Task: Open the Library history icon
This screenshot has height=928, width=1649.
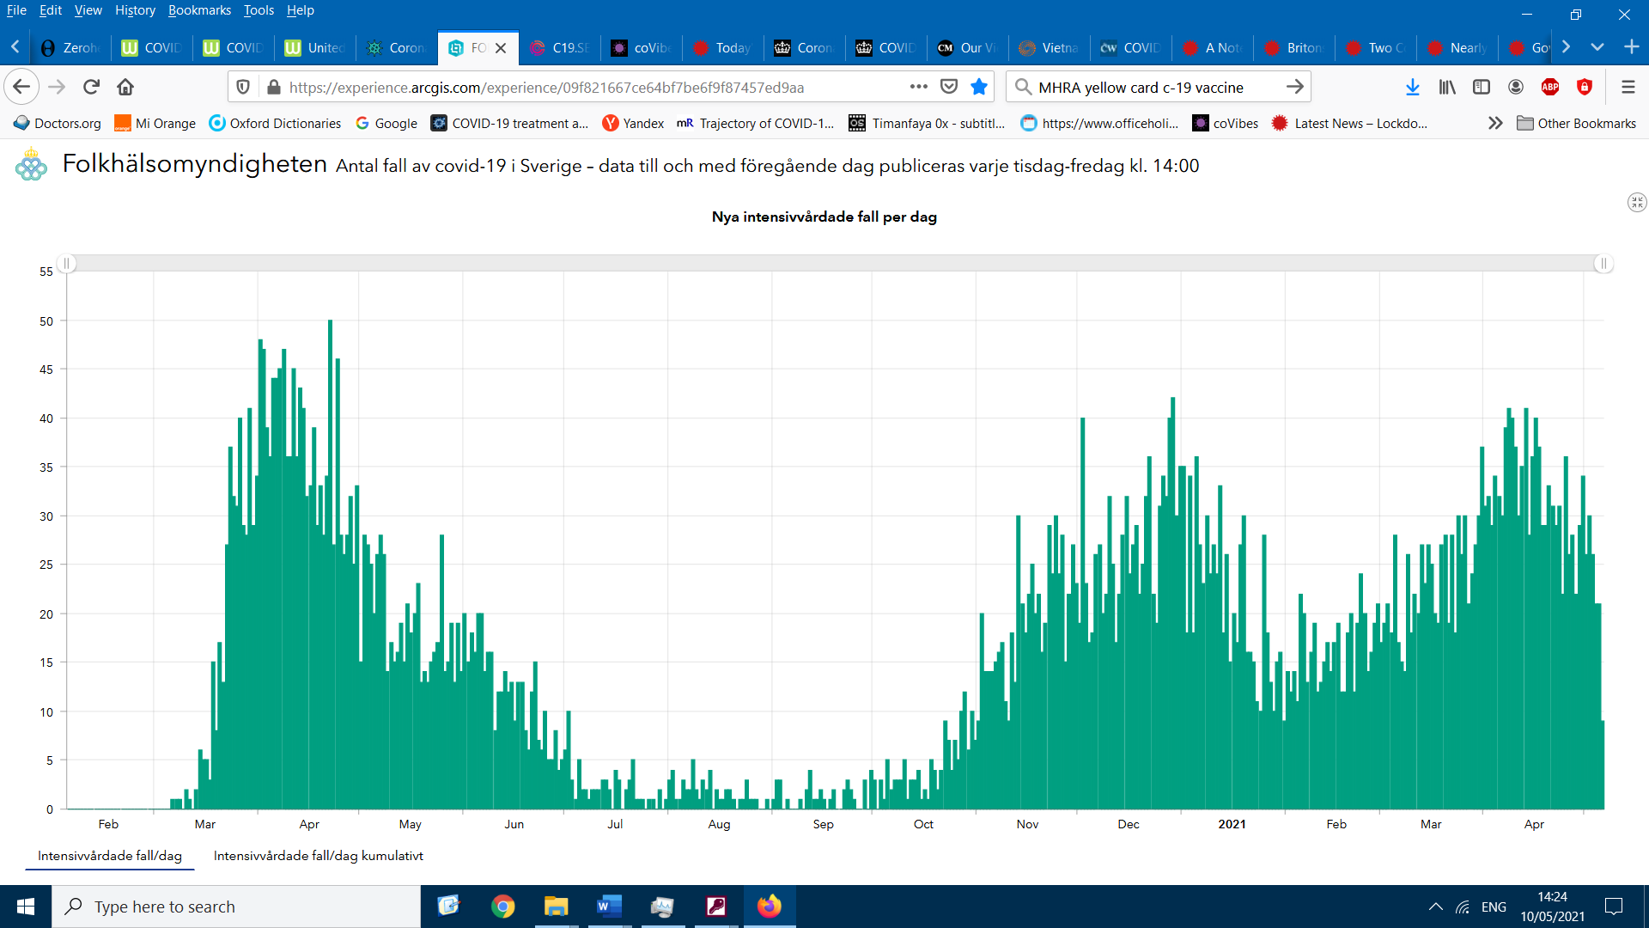Action: pos(1447,87)
